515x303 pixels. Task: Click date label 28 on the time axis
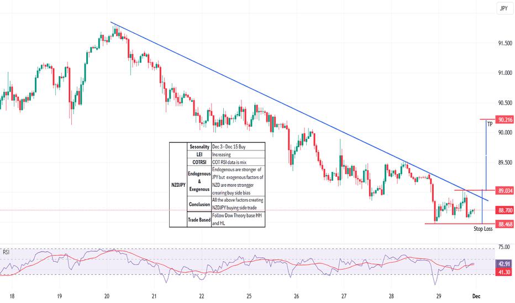(x=391, y=296)
